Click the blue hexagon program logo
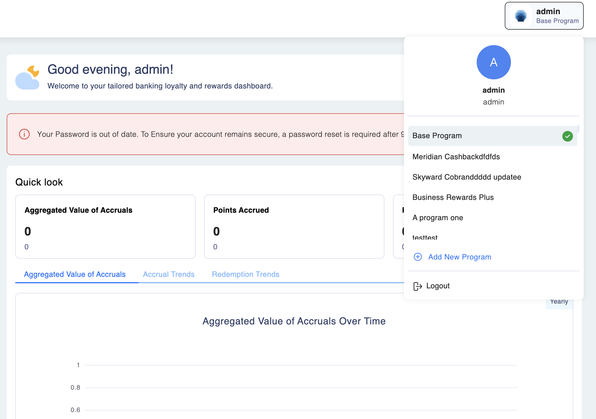 click(521, 16)
